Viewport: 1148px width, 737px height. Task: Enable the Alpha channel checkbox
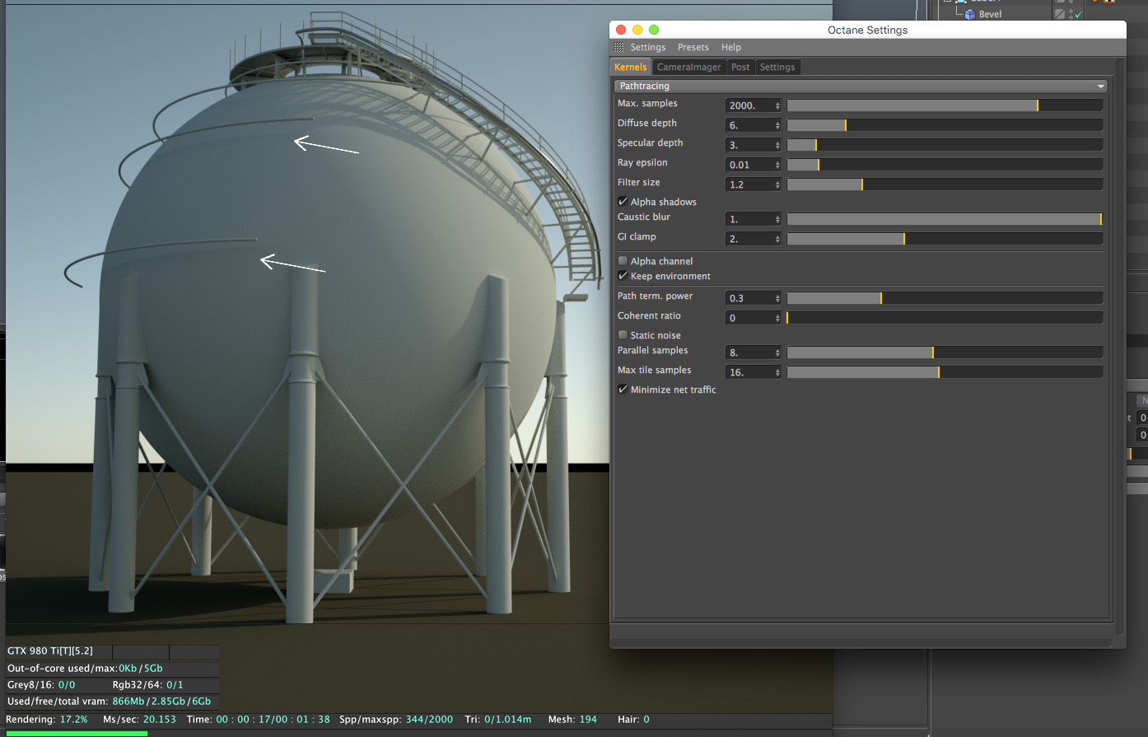[623, 261]
